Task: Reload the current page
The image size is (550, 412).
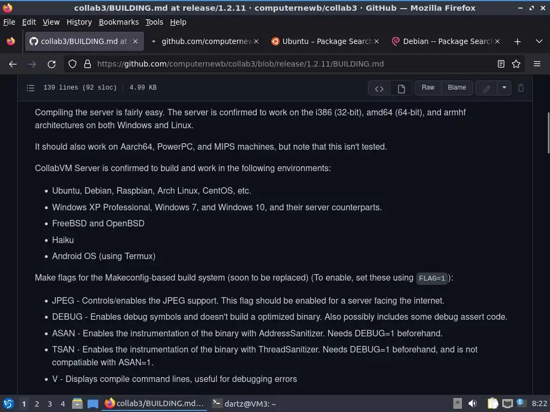Action: [x=52, y=64]
